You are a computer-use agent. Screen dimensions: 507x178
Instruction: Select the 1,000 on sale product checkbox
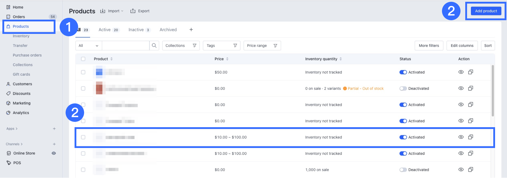coord(83,170)
